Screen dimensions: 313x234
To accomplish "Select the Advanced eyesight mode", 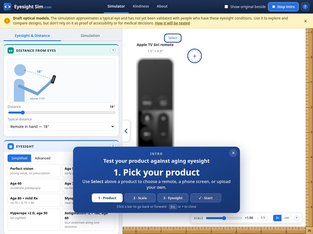I will click(43, 158).
